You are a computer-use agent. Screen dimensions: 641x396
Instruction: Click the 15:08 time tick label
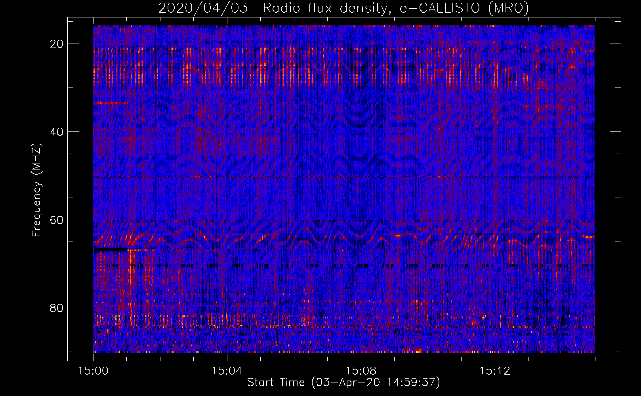click(361, 371)
